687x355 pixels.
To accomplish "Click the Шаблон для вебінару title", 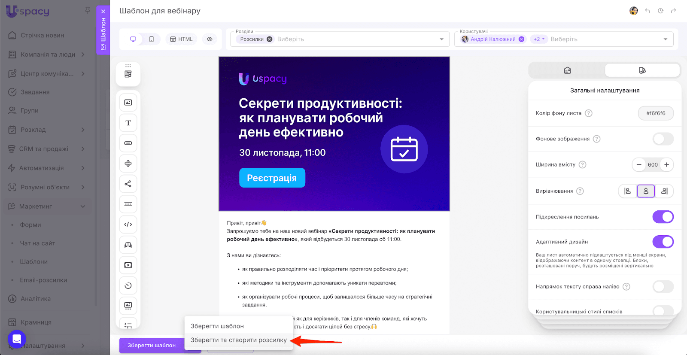I will 160,11.
